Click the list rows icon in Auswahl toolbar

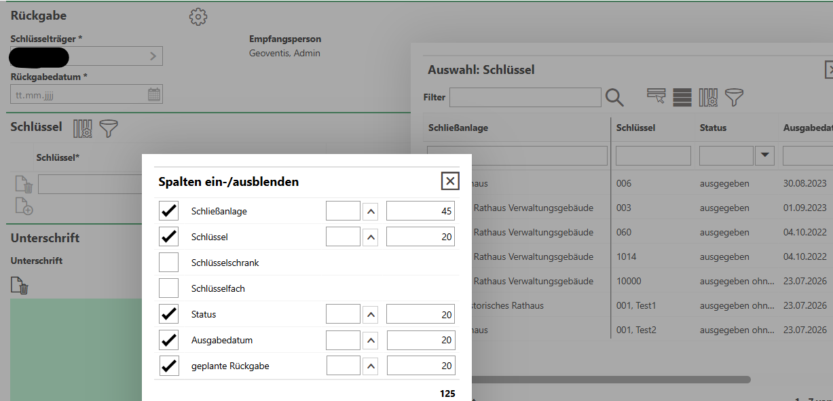click(x=682, y=97)
